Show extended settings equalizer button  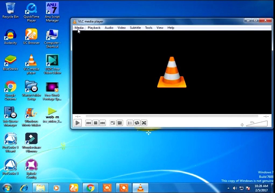coord(120,123)
